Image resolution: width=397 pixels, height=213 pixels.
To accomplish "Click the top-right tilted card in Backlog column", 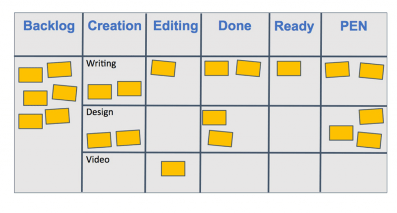I will [x=59, y=69].
